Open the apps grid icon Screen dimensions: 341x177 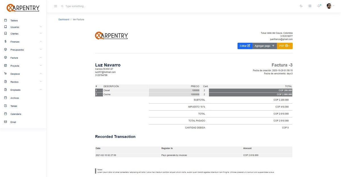tap(310, 6)
